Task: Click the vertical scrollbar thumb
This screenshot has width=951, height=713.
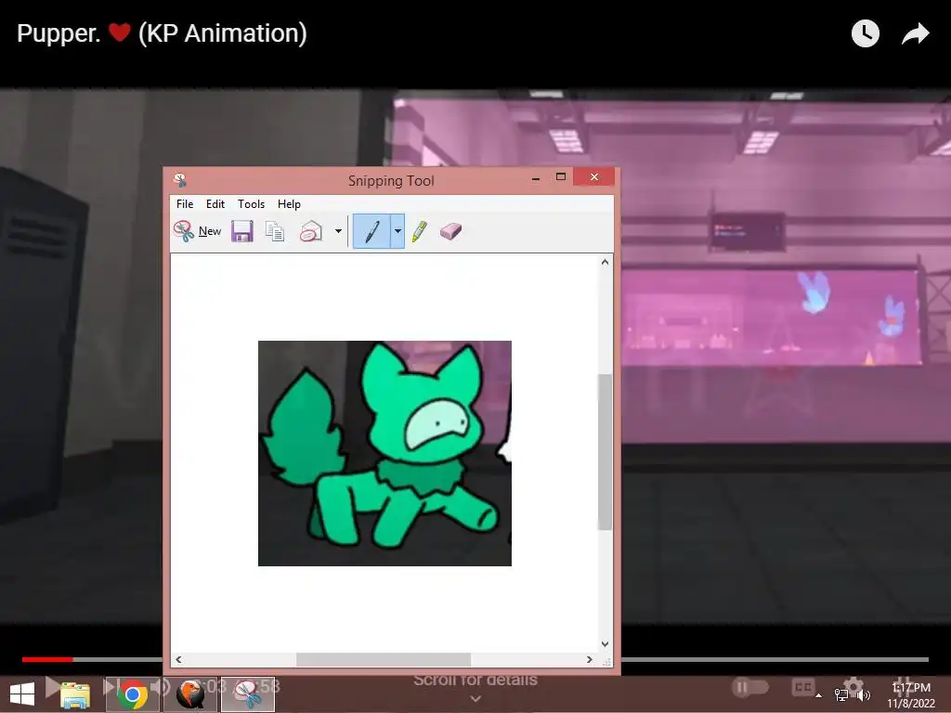Action: pyautogui.click(x=605, y=452)
